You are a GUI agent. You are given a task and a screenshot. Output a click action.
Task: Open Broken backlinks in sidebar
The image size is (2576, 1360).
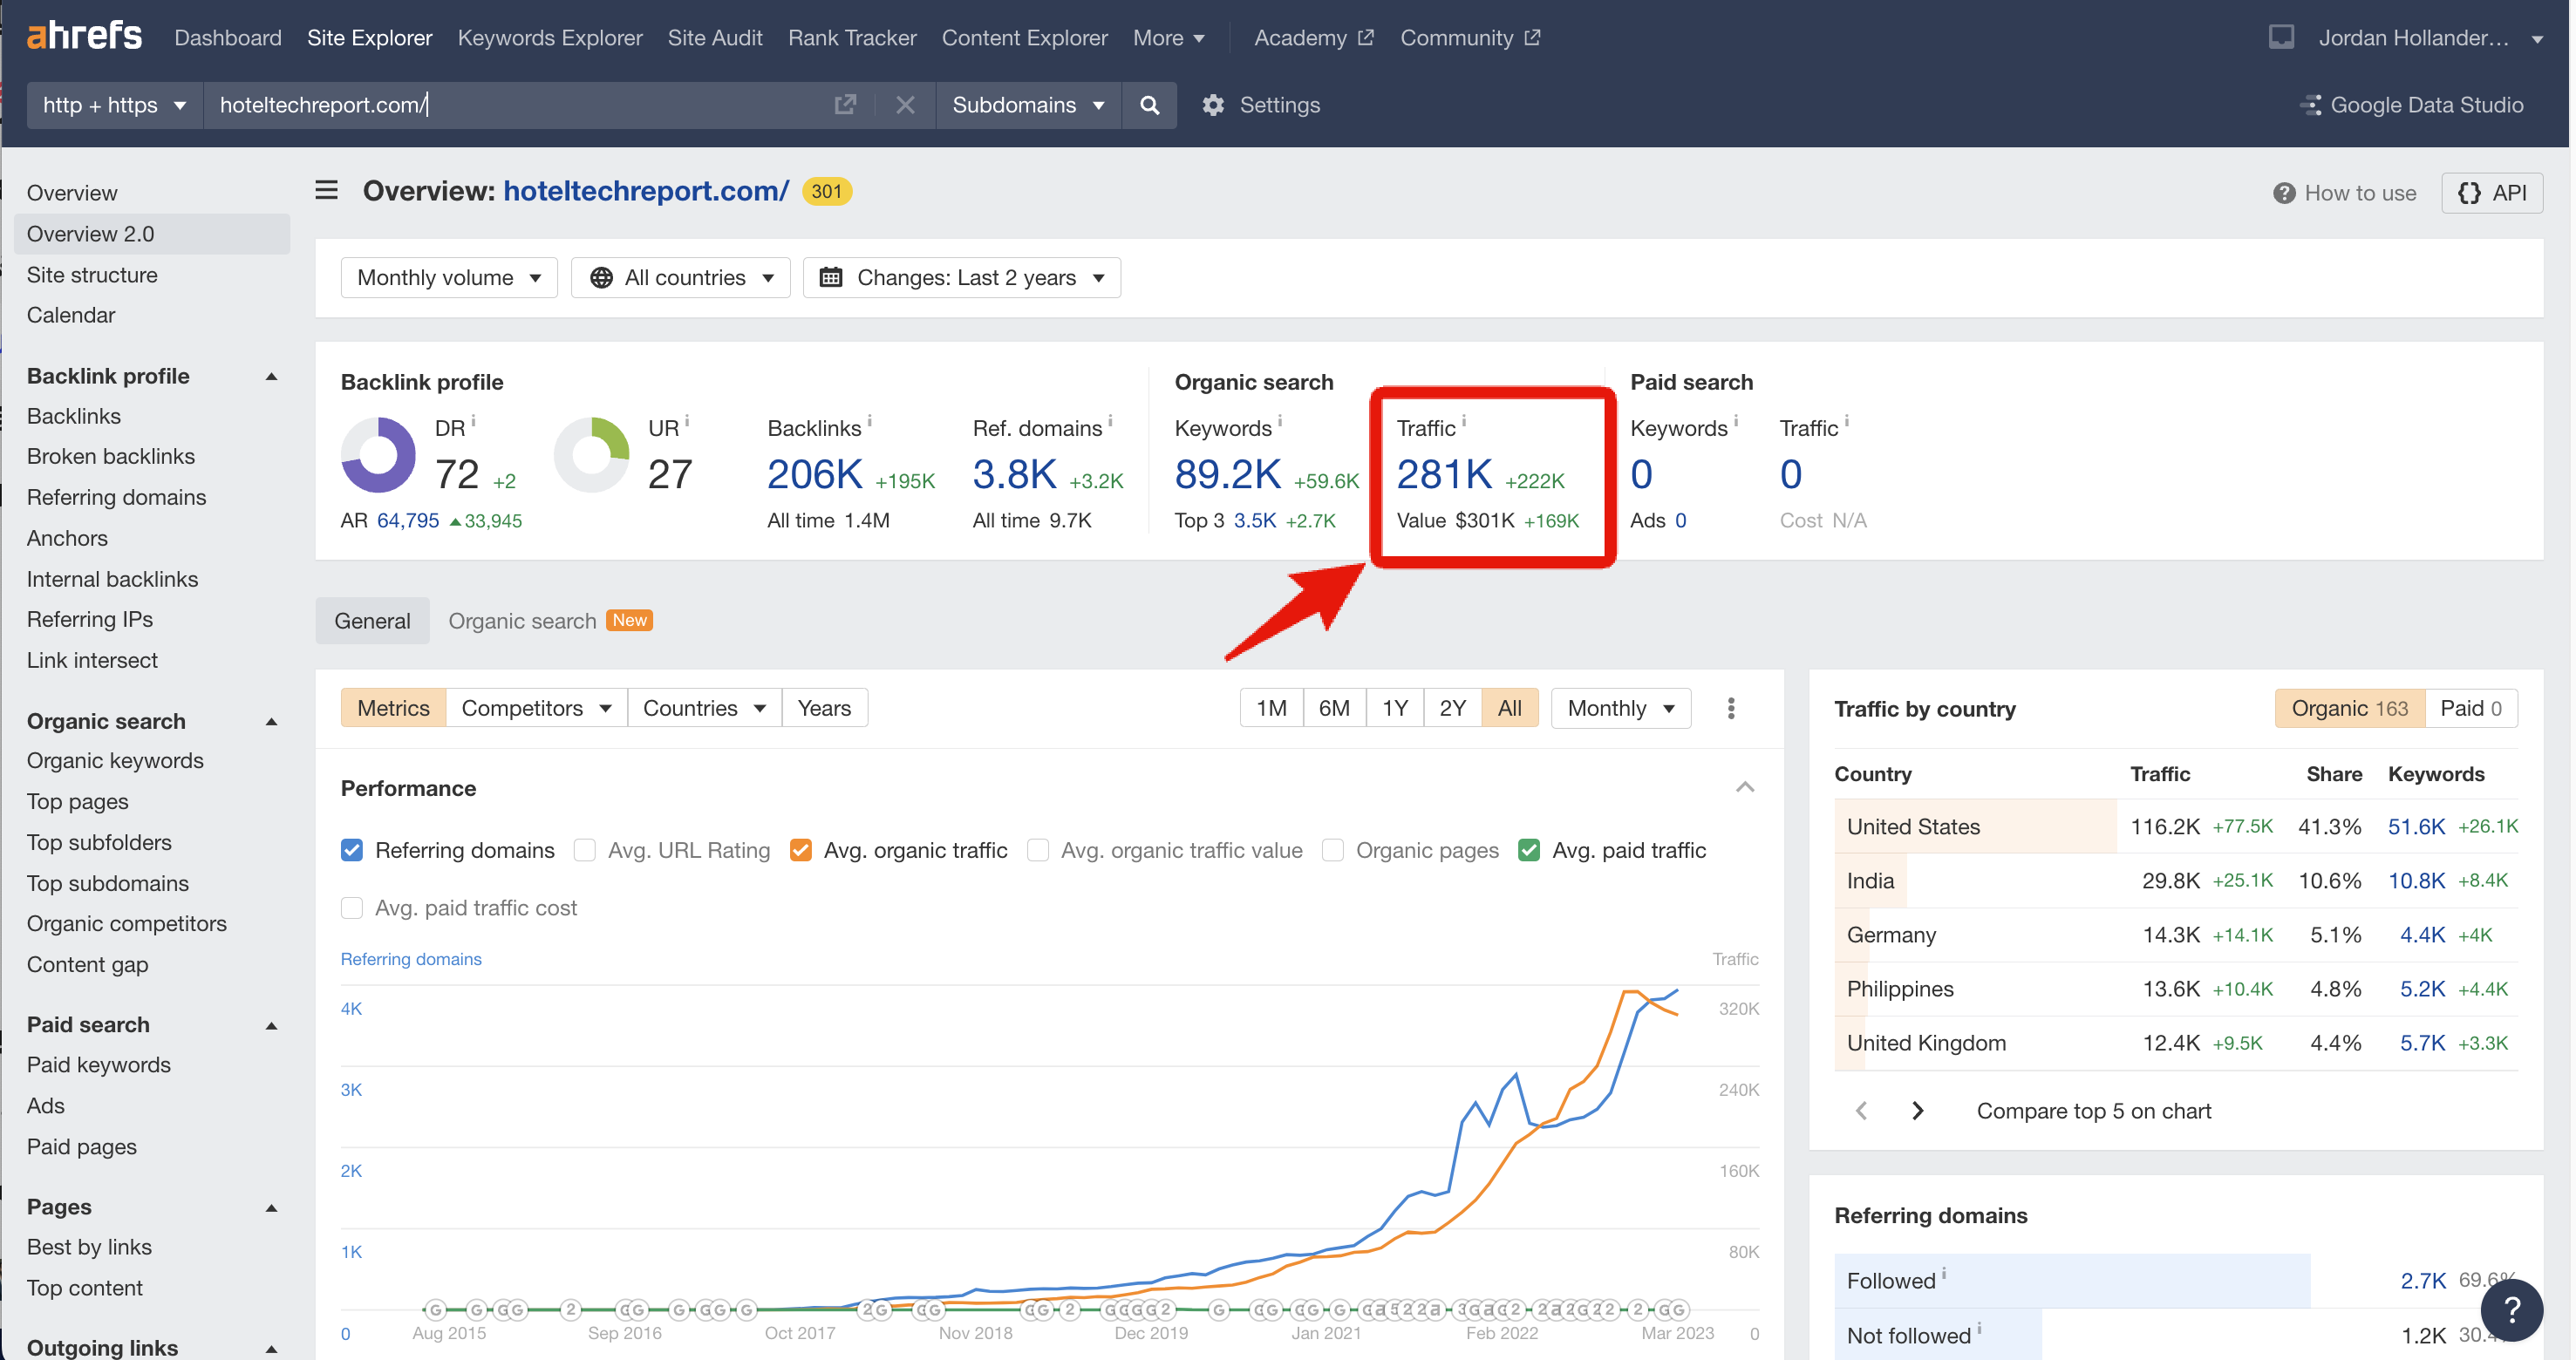click(x=111, y=456)
